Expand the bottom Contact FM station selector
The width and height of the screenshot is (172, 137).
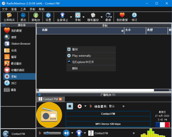(134, 133)
